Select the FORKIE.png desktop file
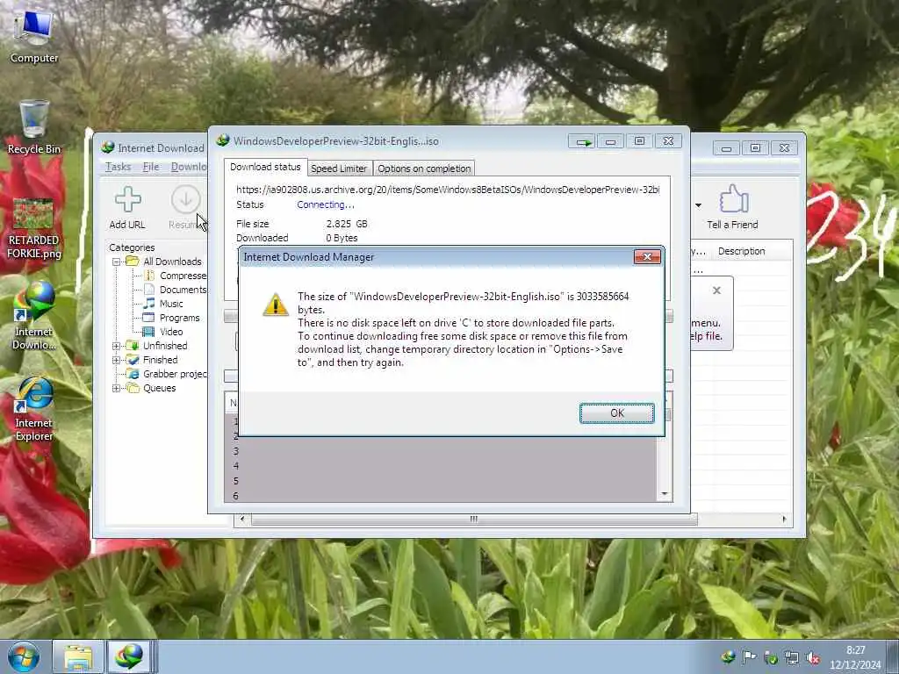This screenshot has width=899, height=674. [34, 229]
